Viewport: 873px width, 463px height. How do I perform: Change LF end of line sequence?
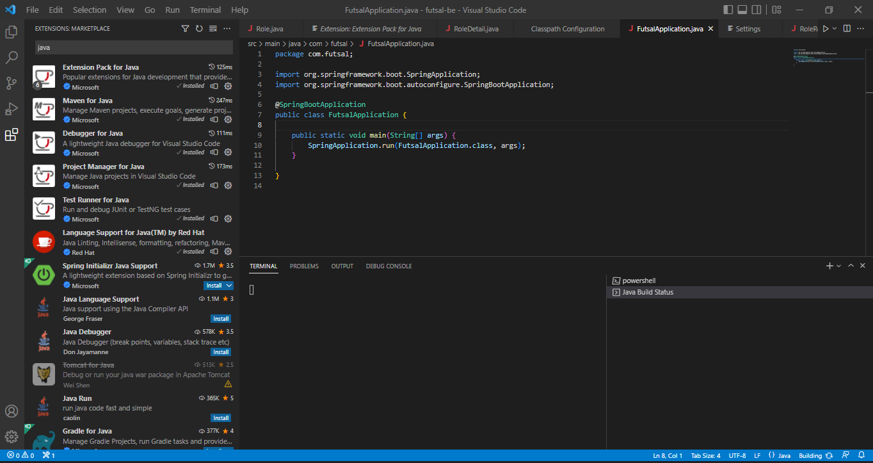click(757, 455)
